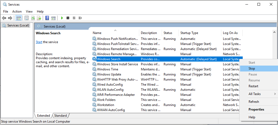Click the Services (Local) pane header
The image size is (278, 125).
(x=55, y=26)
